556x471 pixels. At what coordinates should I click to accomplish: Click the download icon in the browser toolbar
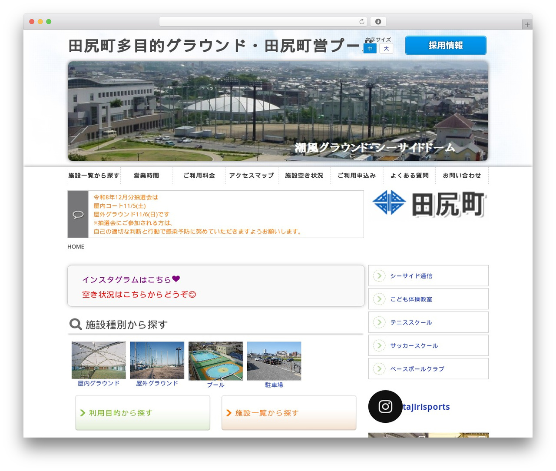coord(378,22)
